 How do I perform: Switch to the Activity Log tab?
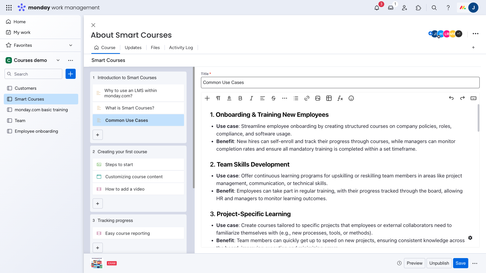coord(181,48)
